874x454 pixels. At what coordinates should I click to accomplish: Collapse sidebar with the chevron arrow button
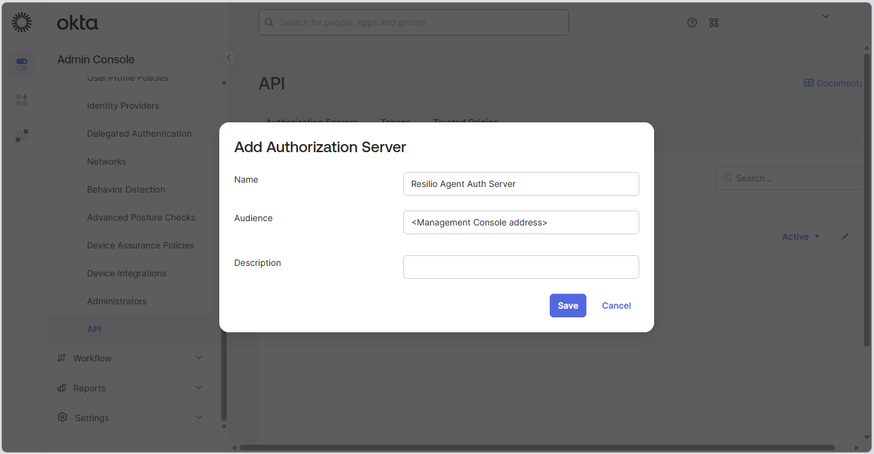229,58
